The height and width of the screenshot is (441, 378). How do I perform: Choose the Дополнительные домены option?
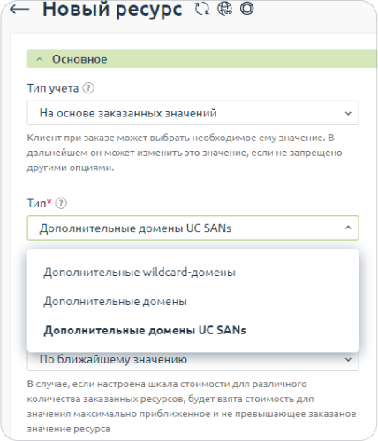click(115, 302)
